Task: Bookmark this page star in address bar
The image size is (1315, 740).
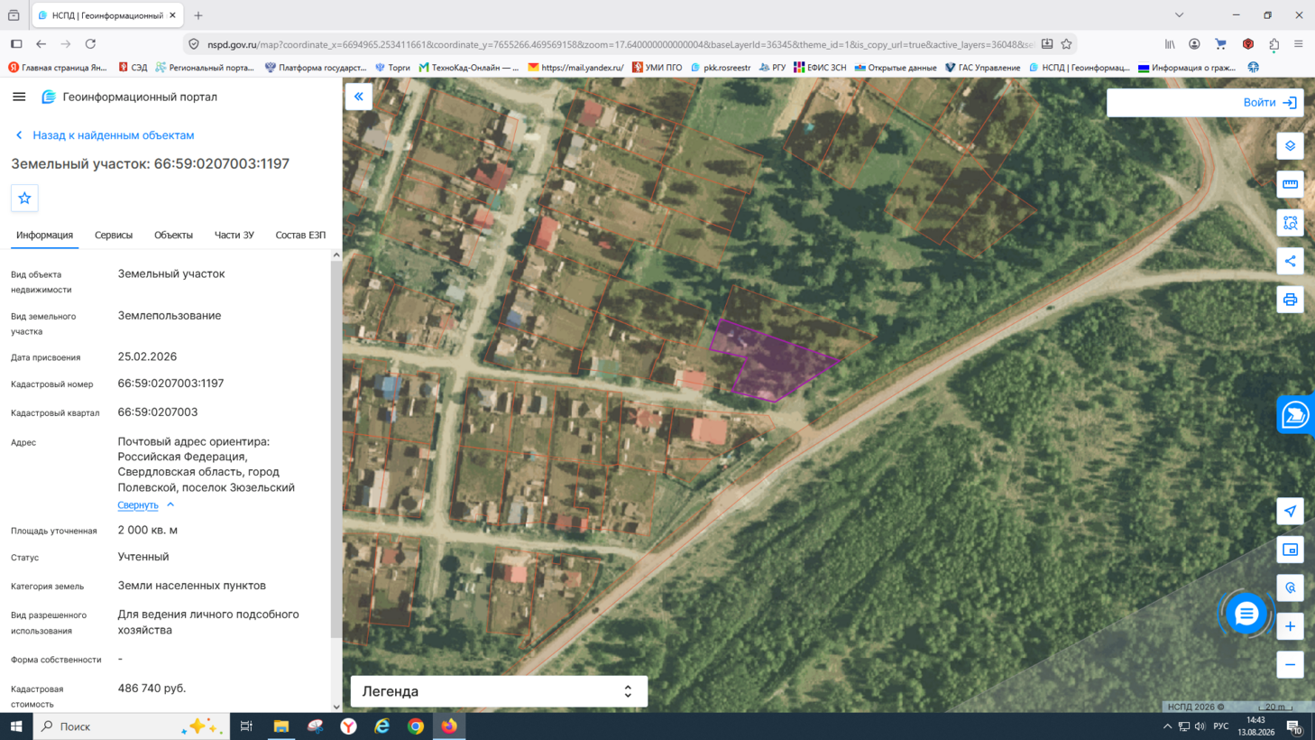Action: [x=1066, y=43]
